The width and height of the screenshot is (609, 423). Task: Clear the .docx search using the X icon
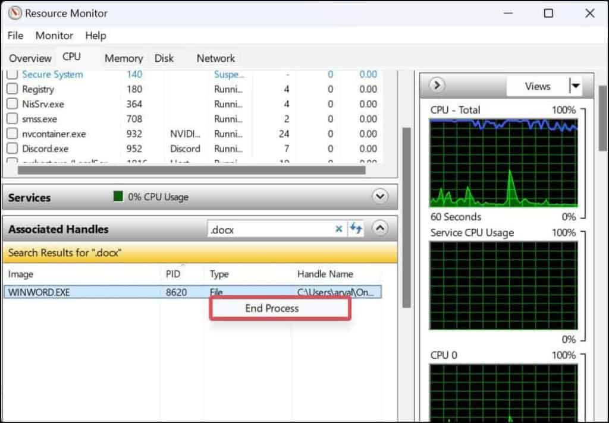pyautogui.click(x=339, y=228)
